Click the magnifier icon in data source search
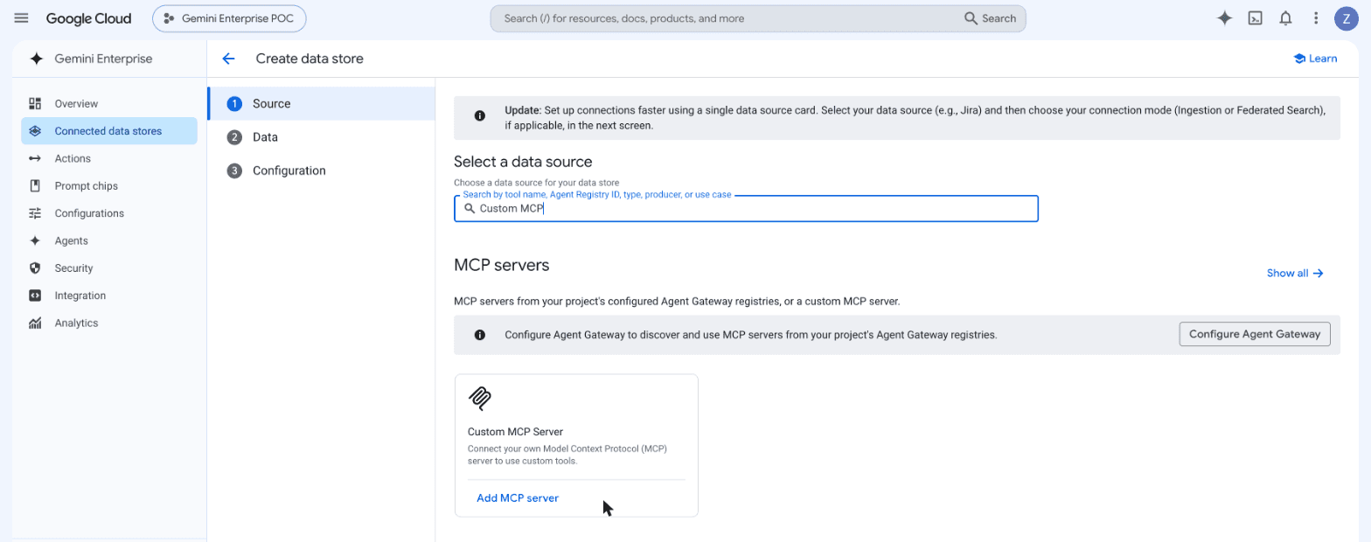Image resolution: width=1371 pixels, height=542 pixels. click(x=470, y=208)
